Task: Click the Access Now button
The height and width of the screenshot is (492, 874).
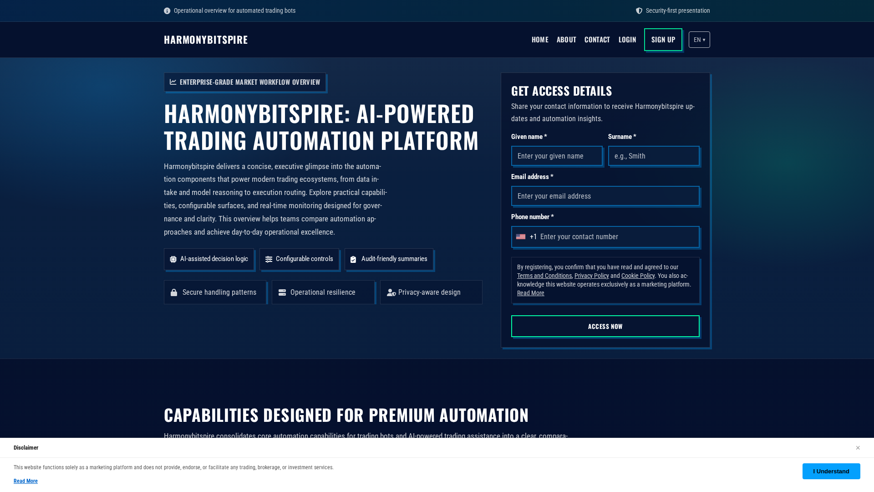Action: pyautogui.click(x=605, y=326)
